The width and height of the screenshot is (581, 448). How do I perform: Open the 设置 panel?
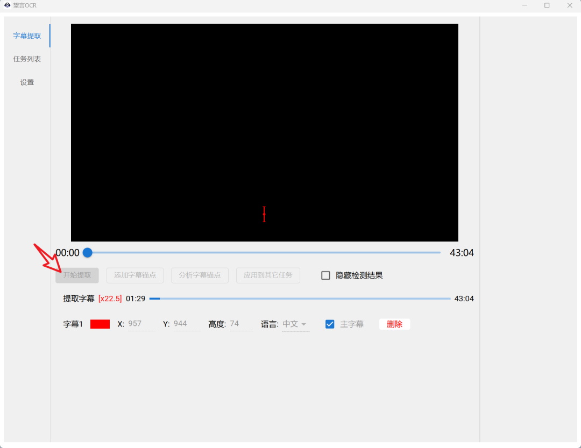point(27,82)
